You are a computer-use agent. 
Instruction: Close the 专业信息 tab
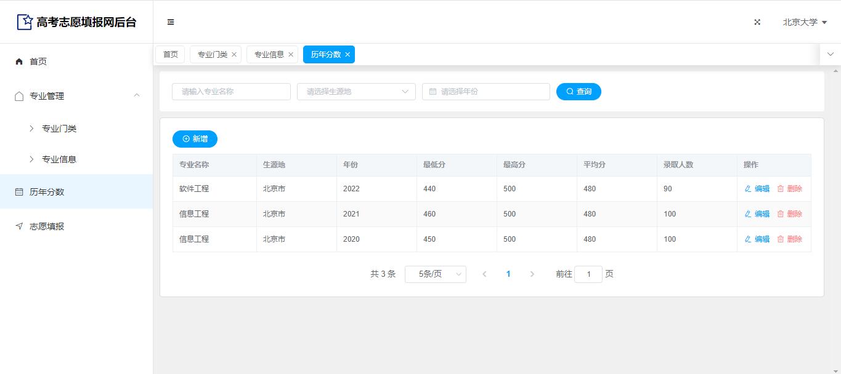click(x=291, y=55)
